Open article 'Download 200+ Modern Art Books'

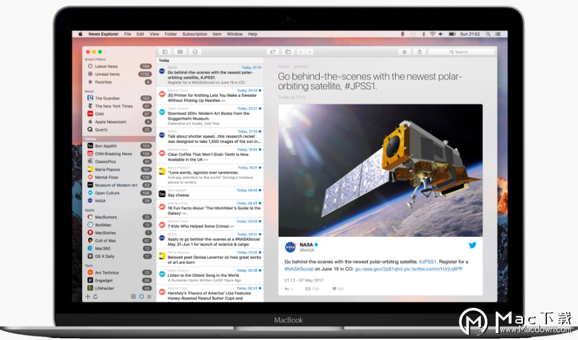(x=210, y=116)
